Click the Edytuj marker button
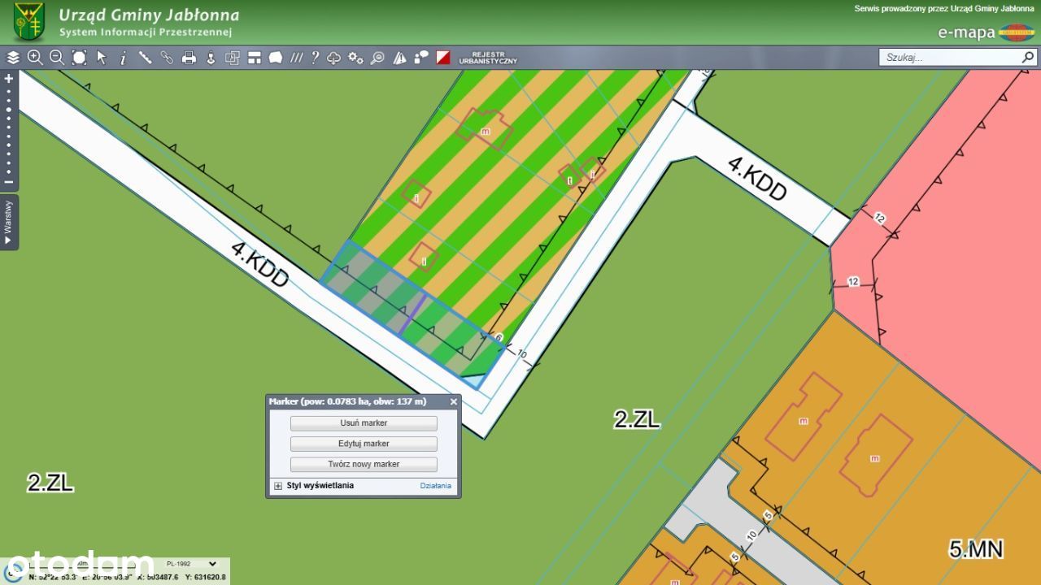1041x585 pixels. [364, 444]
